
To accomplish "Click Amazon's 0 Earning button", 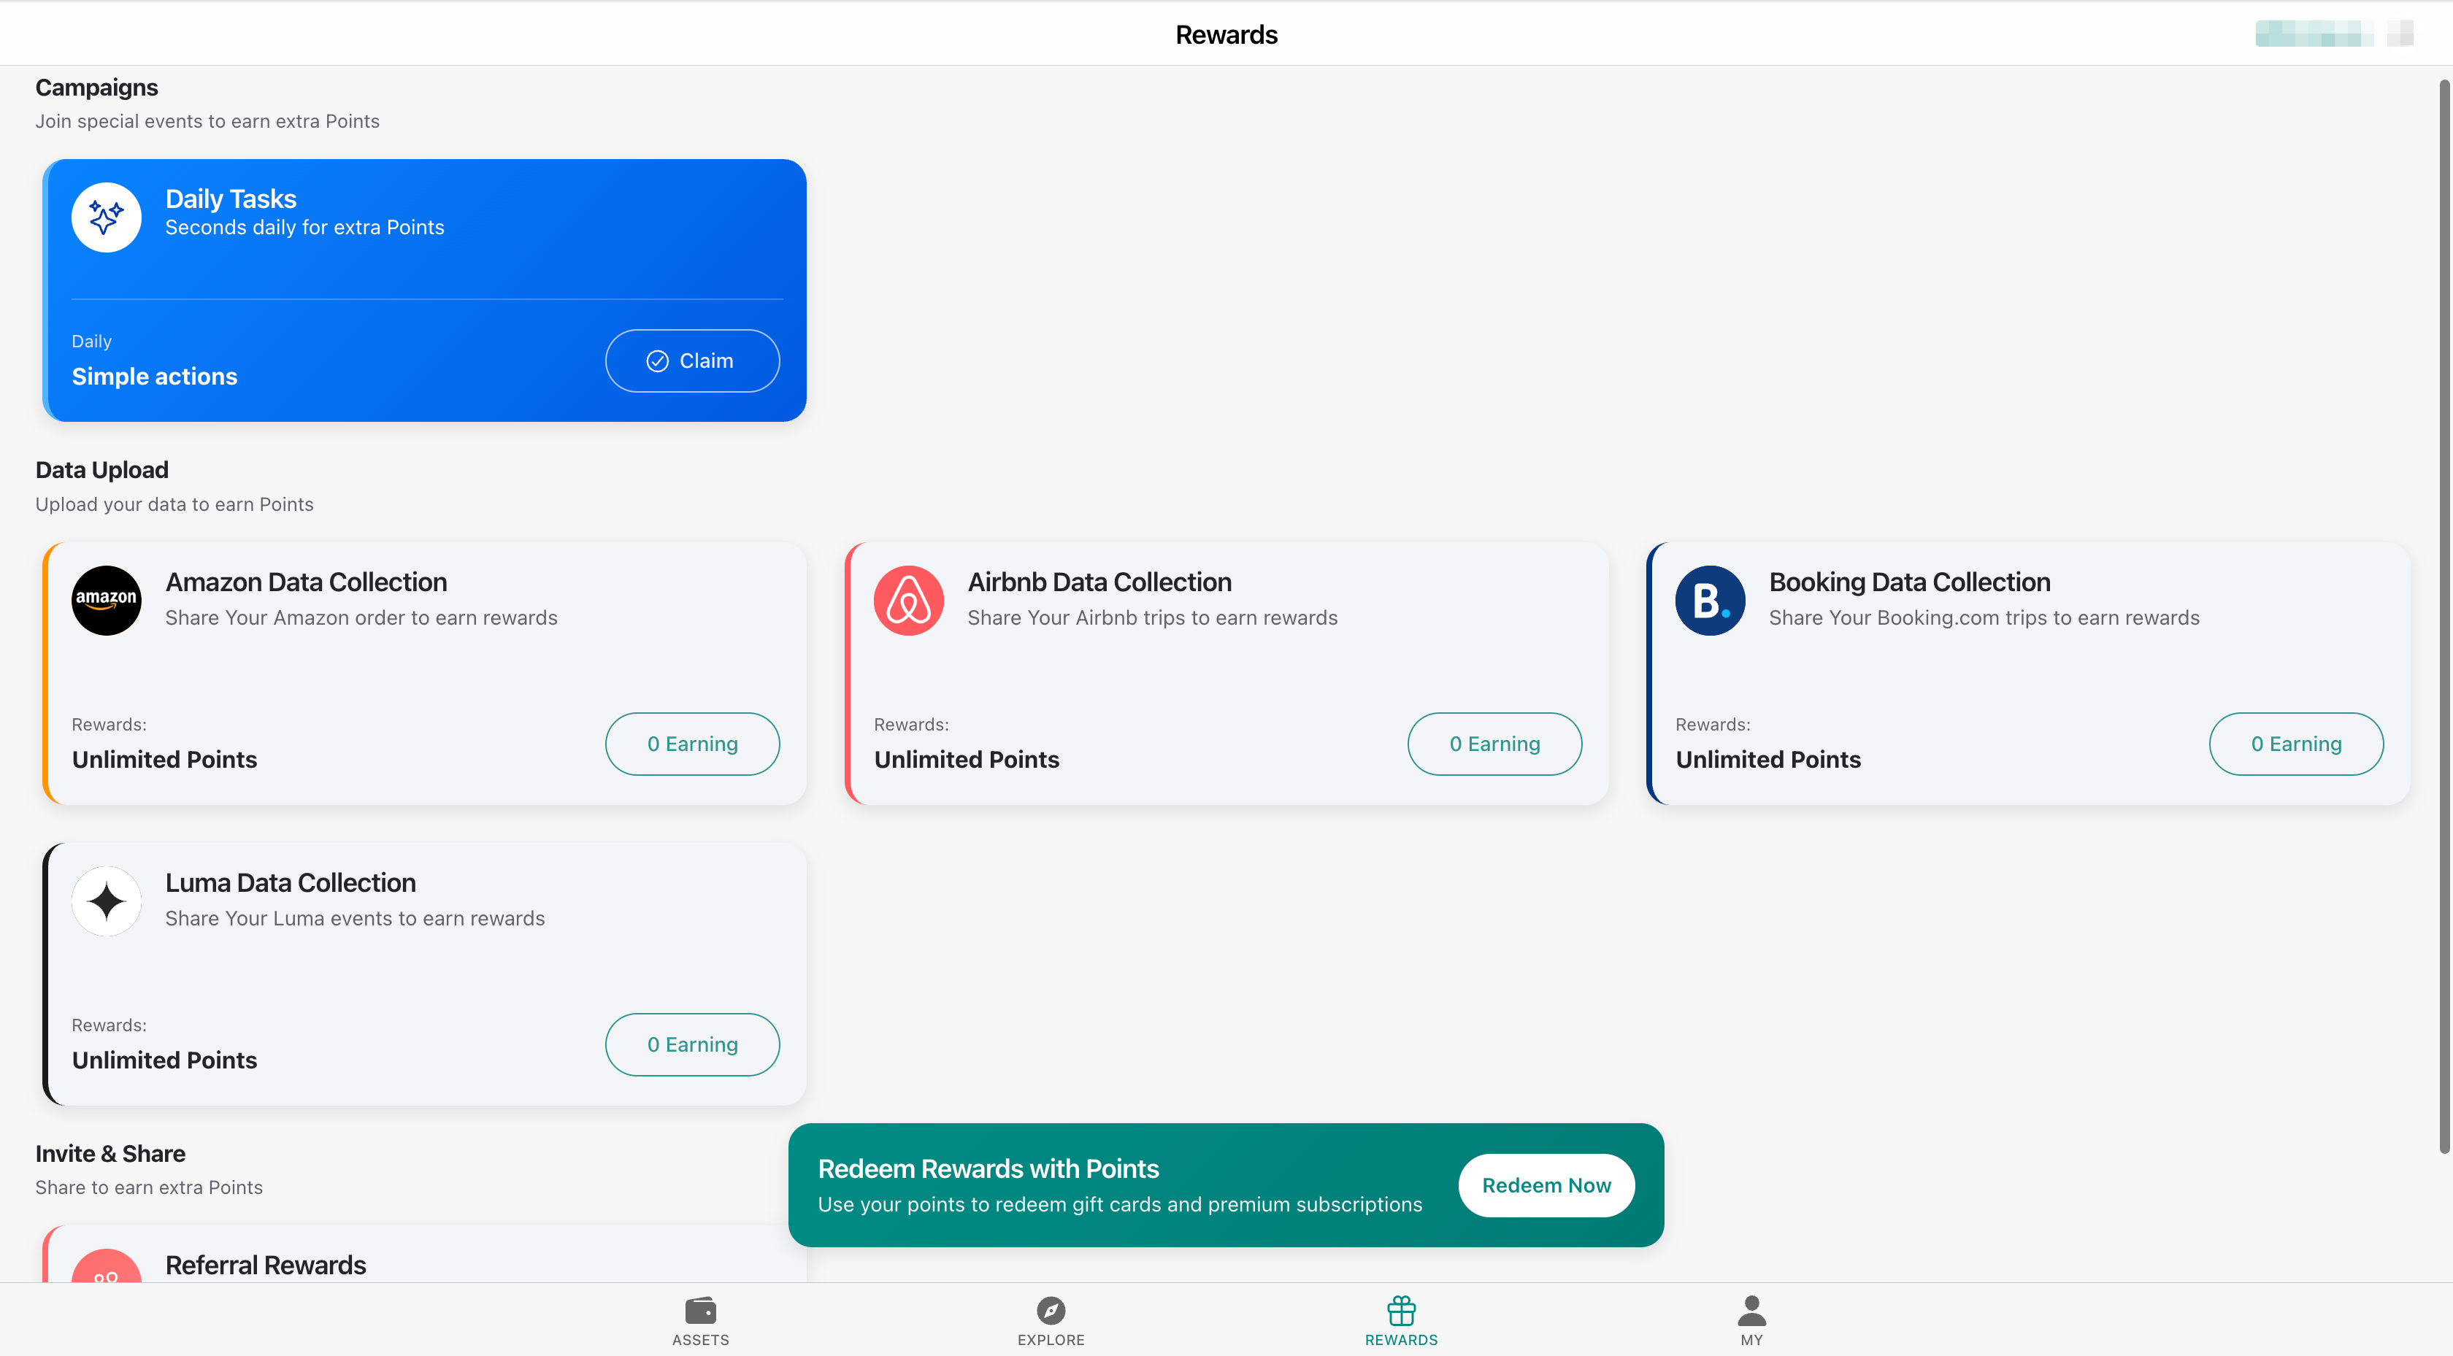I will 691,744.
